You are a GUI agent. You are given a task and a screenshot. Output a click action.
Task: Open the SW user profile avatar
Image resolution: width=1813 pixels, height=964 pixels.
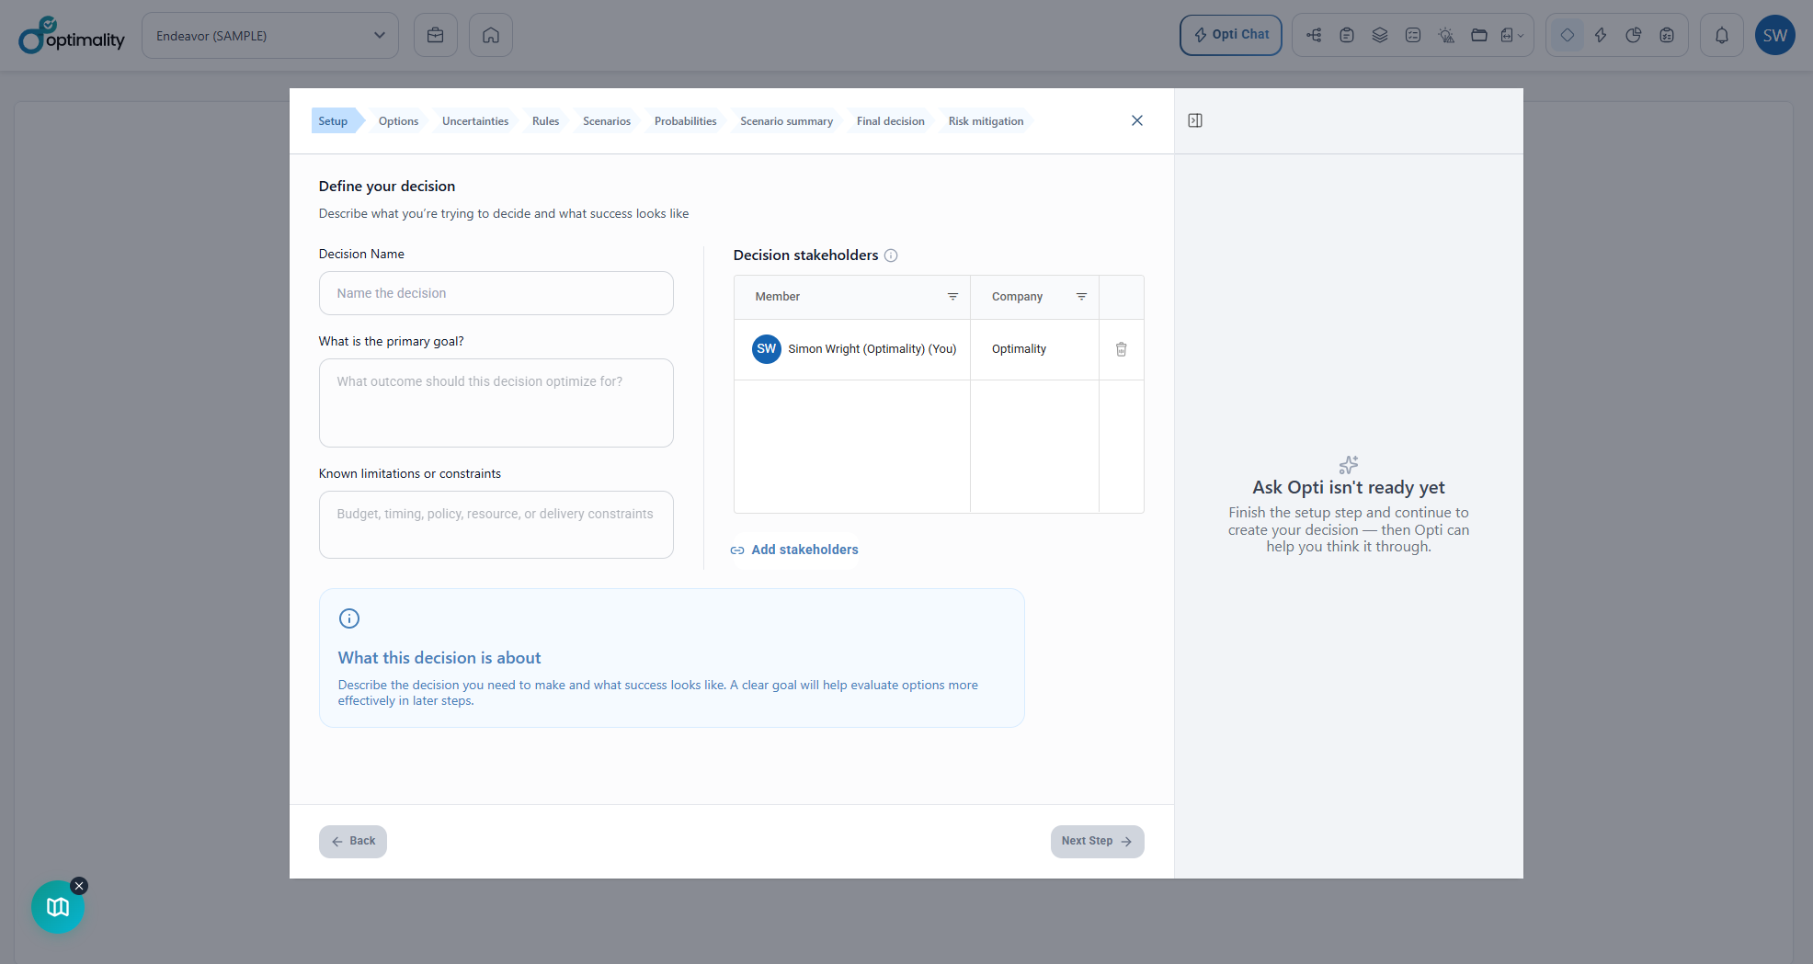[x=1775, y=35]
